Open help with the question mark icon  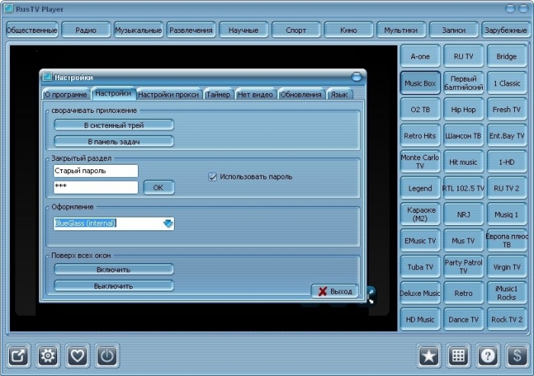pos(488,355)
